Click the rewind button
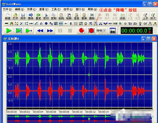Viewport: 158px width, 123px height. pyautogui.click(x=40, y=31)
